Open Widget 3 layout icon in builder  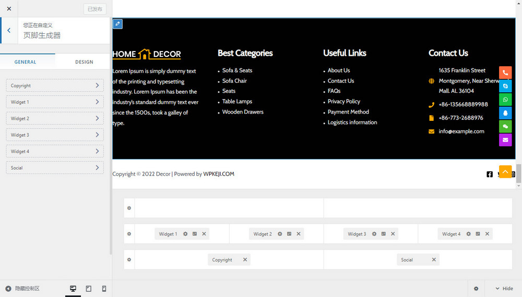[384, 234]
